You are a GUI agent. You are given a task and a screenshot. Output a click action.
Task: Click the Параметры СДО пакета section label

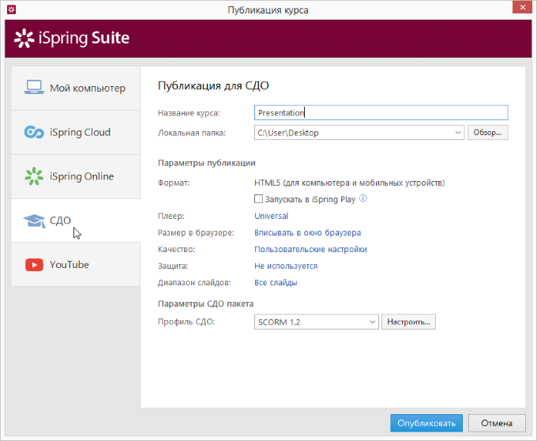point(205,304)
